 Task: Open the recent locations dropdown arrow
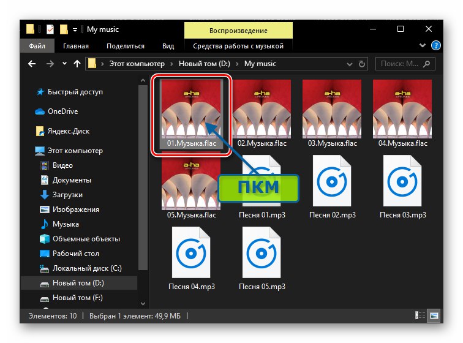64,64
